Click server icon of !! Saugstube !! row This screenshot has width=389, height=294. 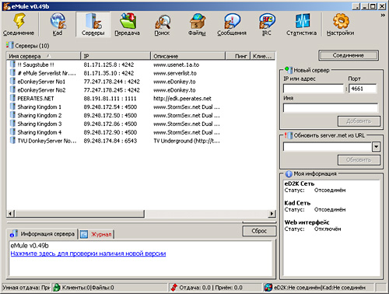click(x=12, y=65)
